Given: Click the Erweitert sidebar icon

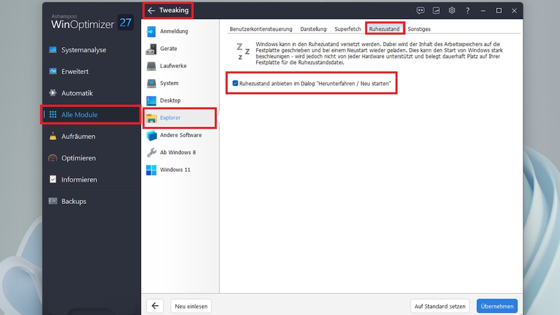Looking at the screenshot, I should [53, 71].
